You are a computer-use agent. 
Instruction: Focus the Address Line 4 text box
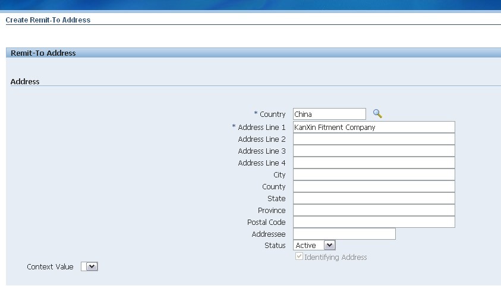click(374, 163)
